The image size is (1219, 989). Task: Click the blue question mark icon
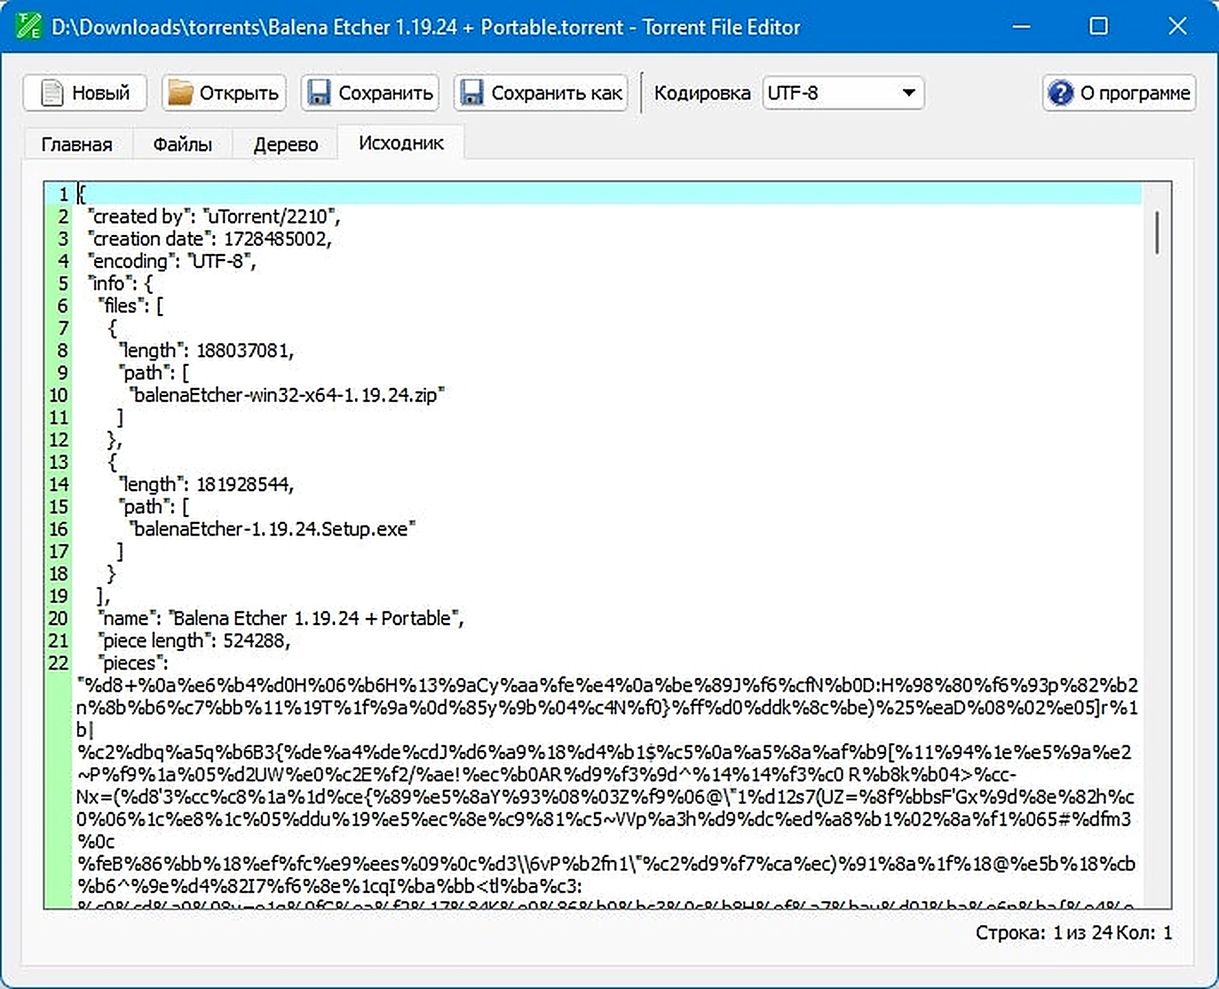point(1061,93)
